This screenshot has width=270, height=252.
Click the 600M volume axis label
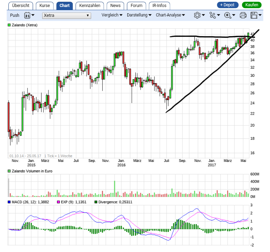(x=255, y=174)
